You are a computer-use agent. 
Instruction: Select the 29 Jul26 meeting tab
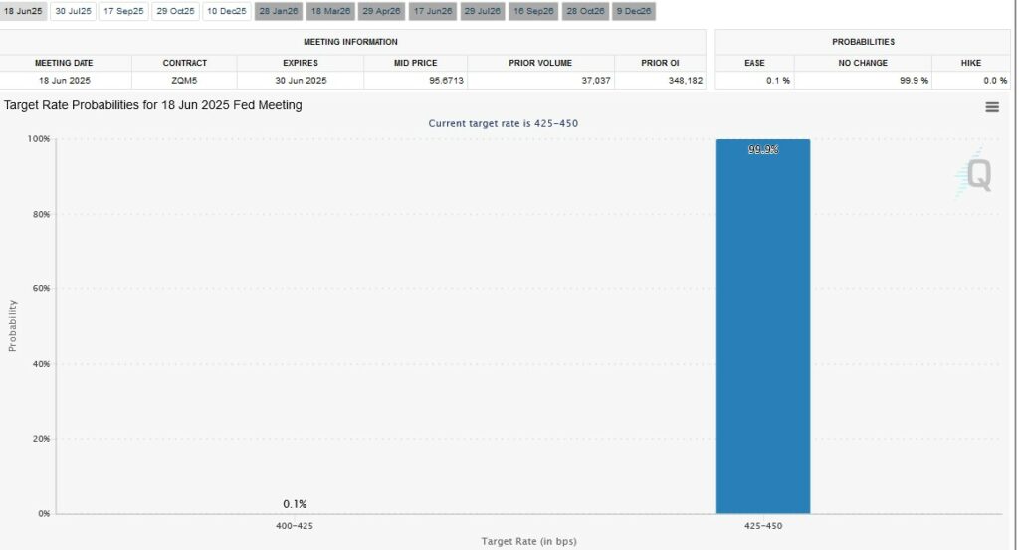pos(483,11)
